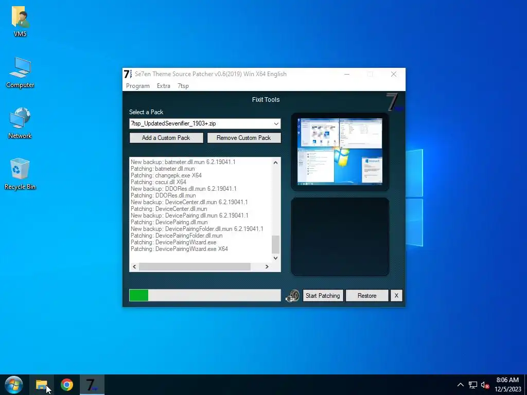Open File Explorer from the taskbar
The image size is (527, 395).
click(x=41, y=385)
